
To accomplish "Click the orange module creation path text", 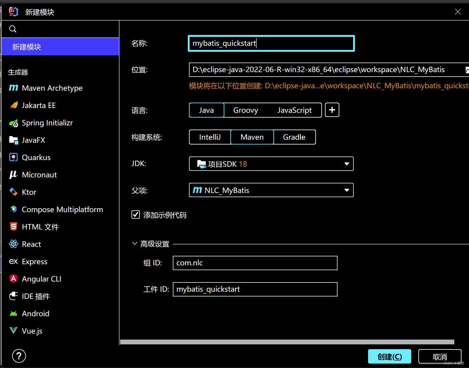I will point(329,86).
